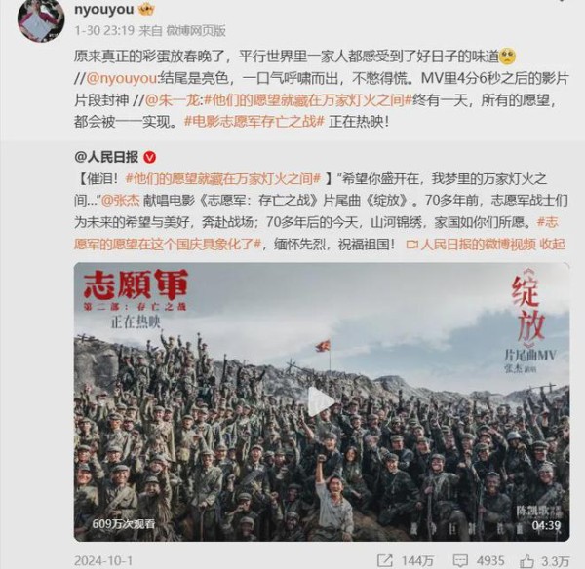The image size is (585, 569).
Task: Click the video icon before 人民日报的微博视频
Action: point(411,245)
